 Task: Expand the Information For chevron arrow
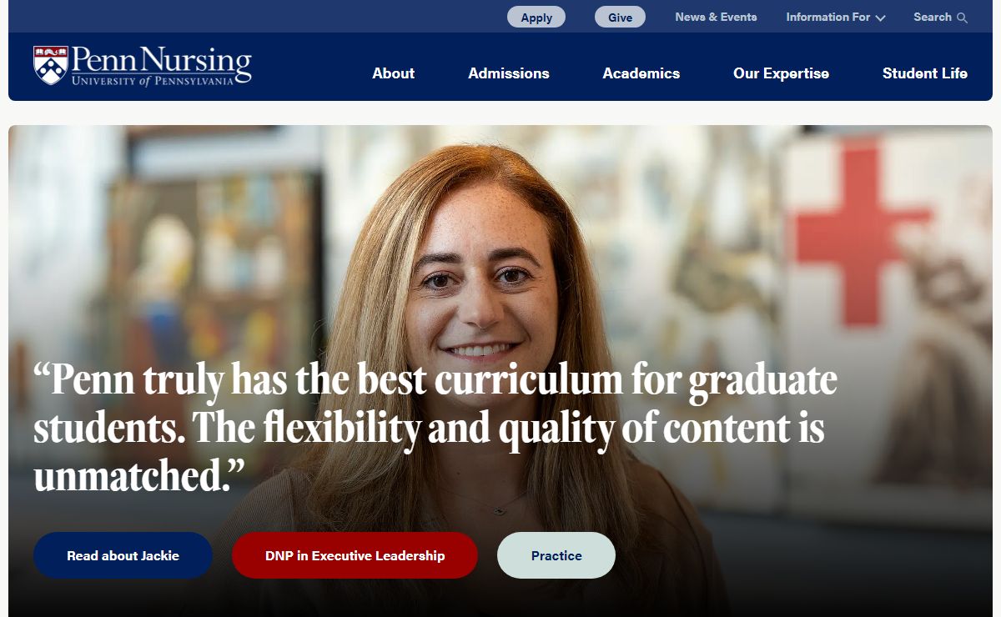click(880, 18)
